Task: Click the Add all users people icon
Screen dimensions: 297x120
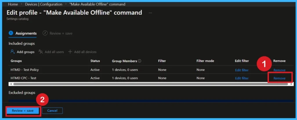Action: coord(41,52)
